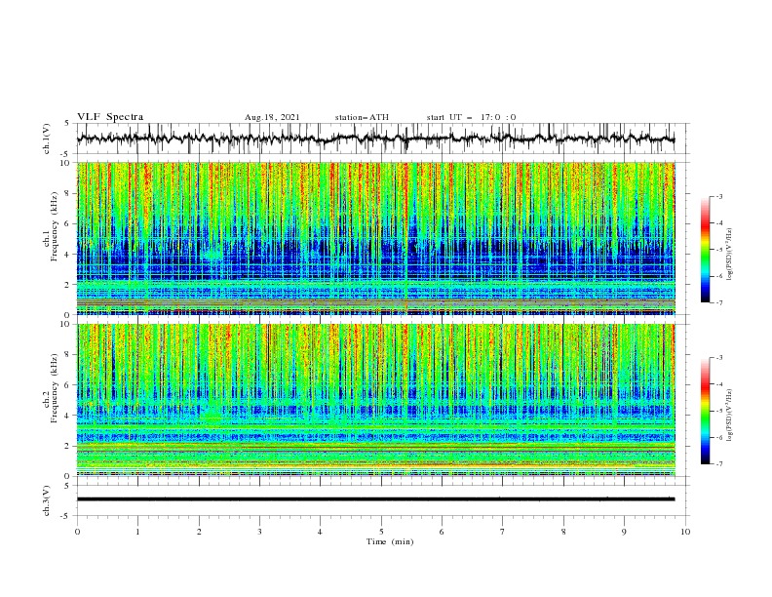Image resolution: width=772 pixels, height=597 pixels.
Task: Click time axis tick label "1"
Action: [x=137, y=532]
